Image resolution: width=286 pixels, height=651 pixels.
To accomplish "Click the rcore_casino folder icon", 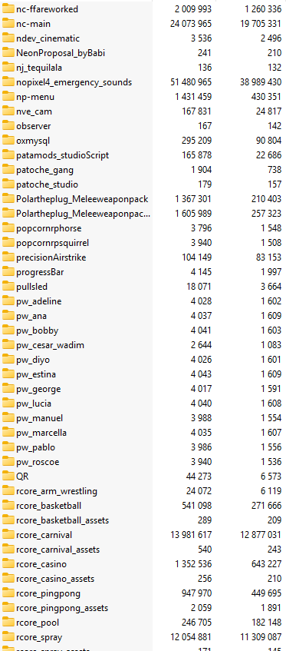I will pyautogui.click(x=8, y=564).
